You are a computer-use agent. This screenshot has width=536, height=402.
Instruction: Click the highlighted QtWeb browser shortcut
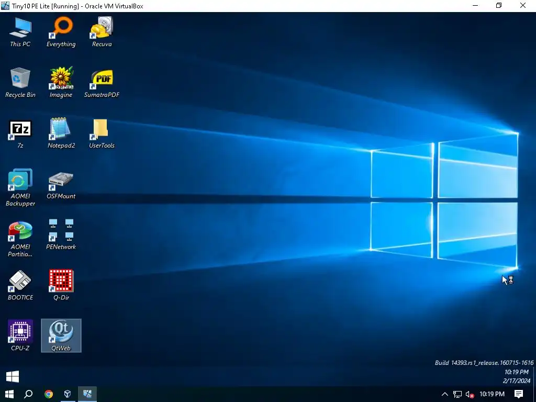61,336
